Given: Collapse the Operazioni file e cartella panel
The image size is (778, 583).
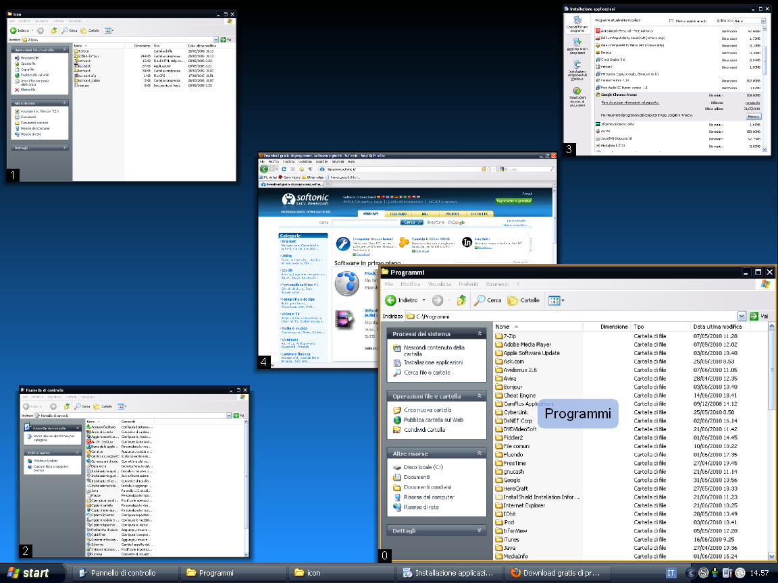Looking at the screenshot, I should click(479, 395).
